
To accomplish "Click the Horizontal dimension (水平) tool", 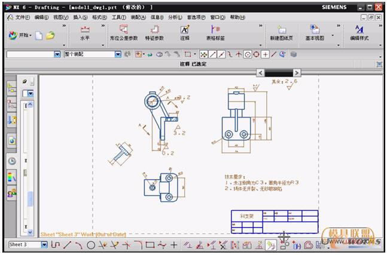I will coord(84,32).
